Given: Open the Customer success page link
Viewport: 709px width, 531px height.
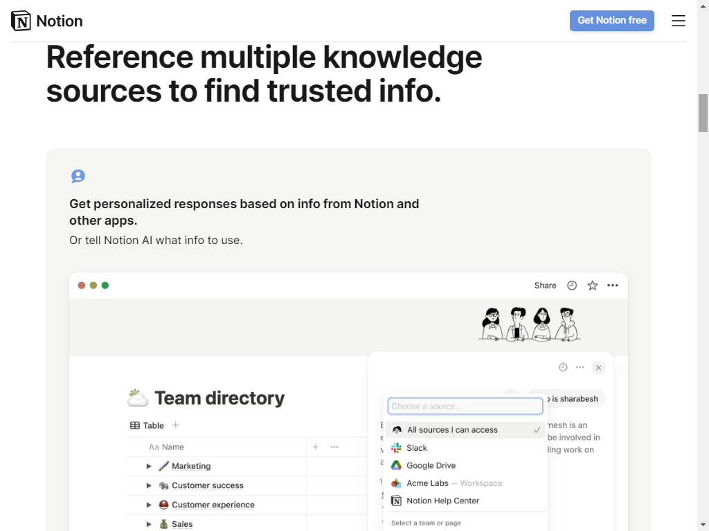Looking at the screenshot, I should click(208, 485).
